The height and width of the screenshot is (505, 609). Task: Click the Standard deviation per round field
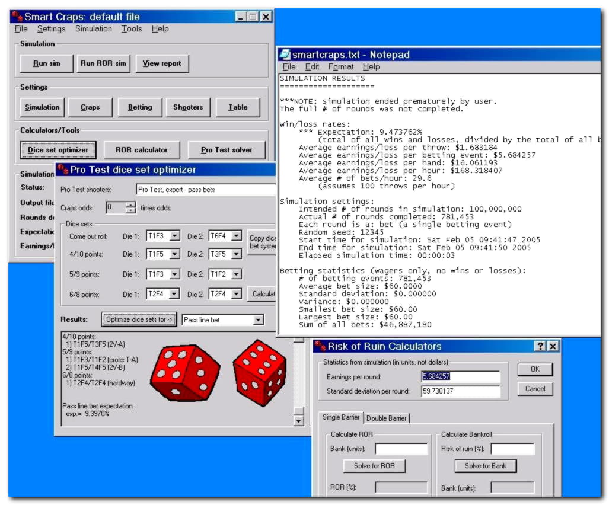pyautogui.click(x=461, y=391)
